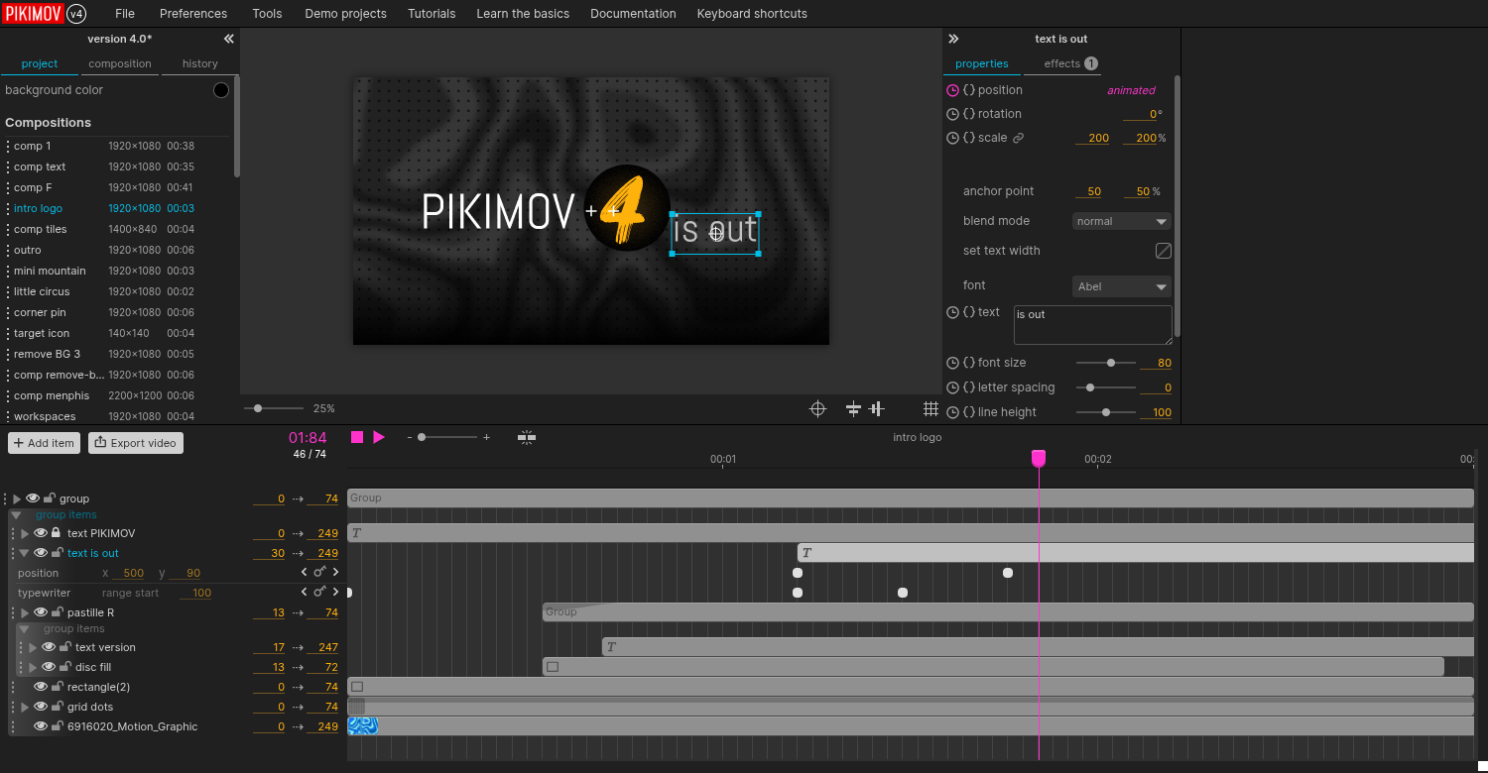1488x773 pixels.
Task: Open the blend mode dropdown
Action: point(1122,221)
